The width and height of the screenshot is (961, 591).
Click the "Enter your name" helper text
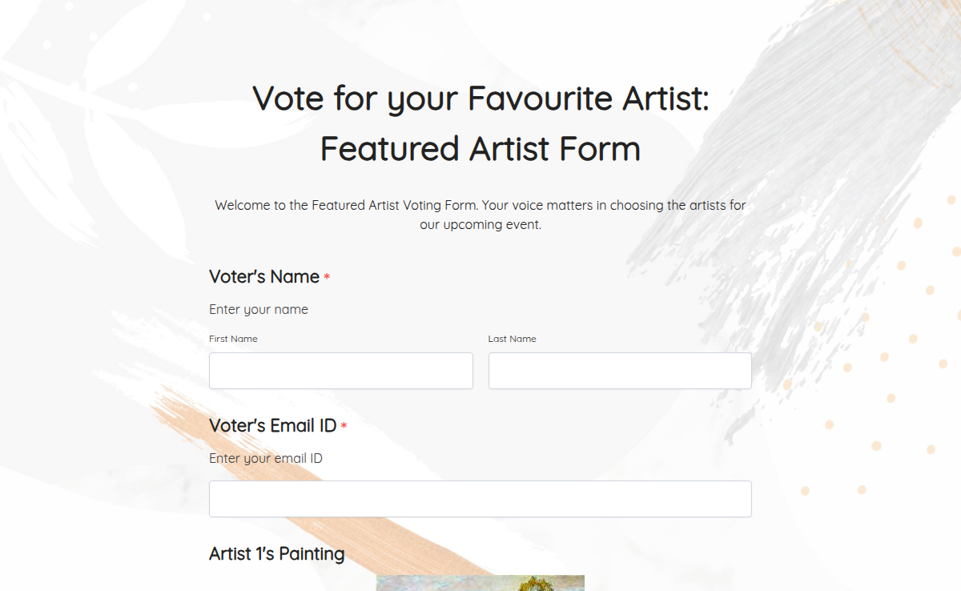(x=258, y=309)
